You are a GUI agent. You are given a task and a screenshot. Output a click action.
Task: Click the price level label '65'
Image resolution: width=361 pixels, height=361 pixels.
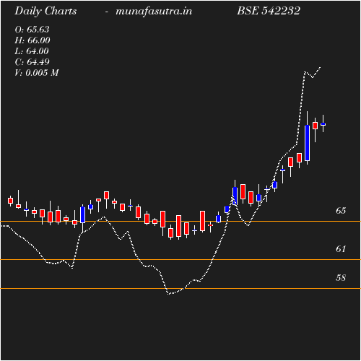coord(341,211)
